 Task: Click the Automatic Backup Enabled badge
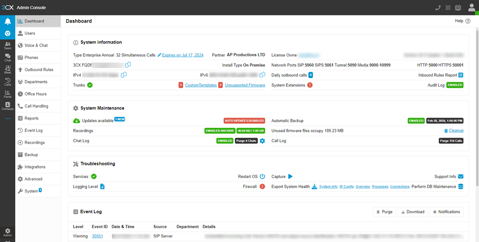point(416,121)
